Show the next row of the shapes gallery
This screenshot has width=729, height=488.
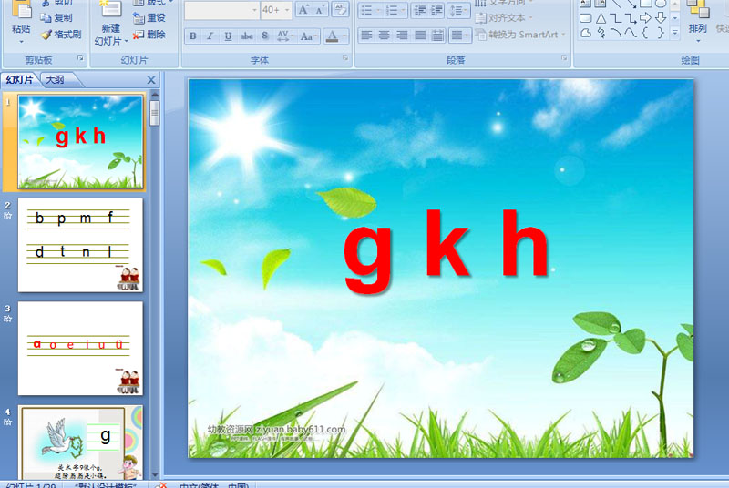click(x=675, y=18)
